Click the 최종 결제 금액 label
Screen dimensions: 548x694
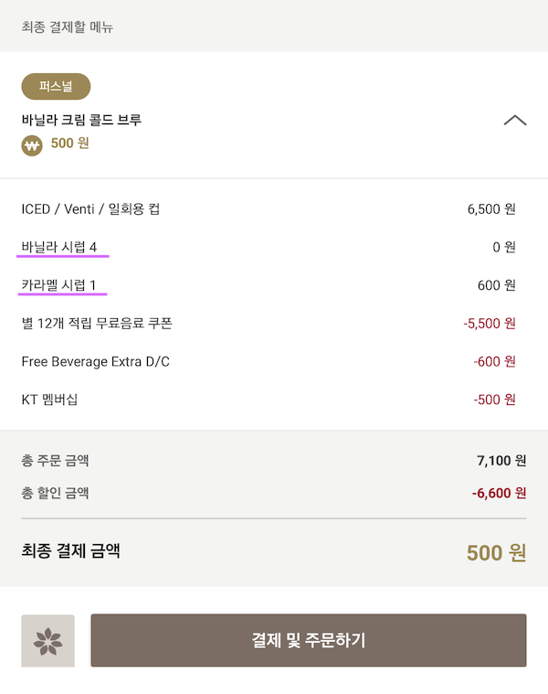tap(70, 550)
